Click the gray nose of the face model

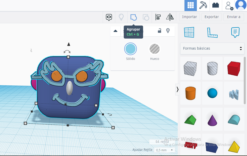[70, 88]
